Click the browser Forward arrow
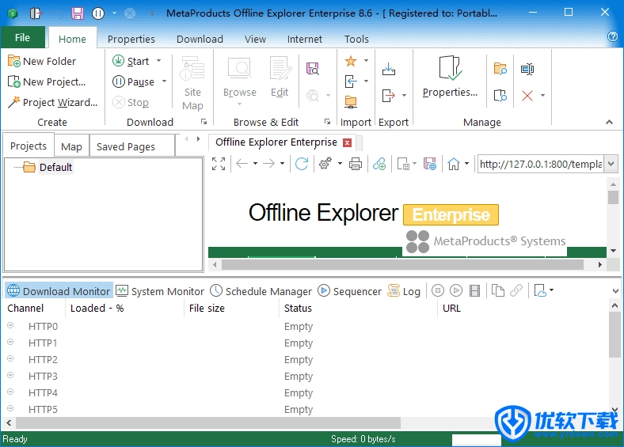This screenshot has width=624, height=447. (269, 164)
